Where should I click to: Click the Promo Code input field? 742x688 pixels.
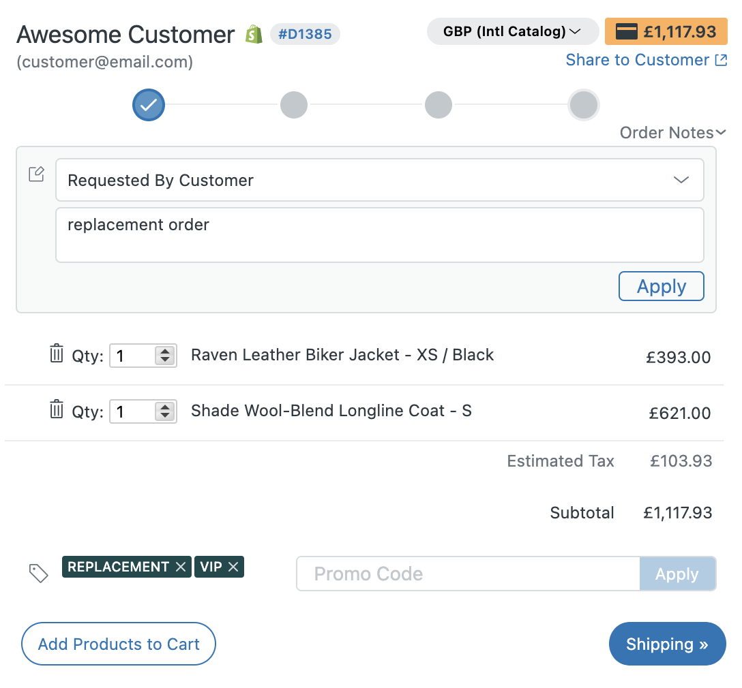[468, 574]
